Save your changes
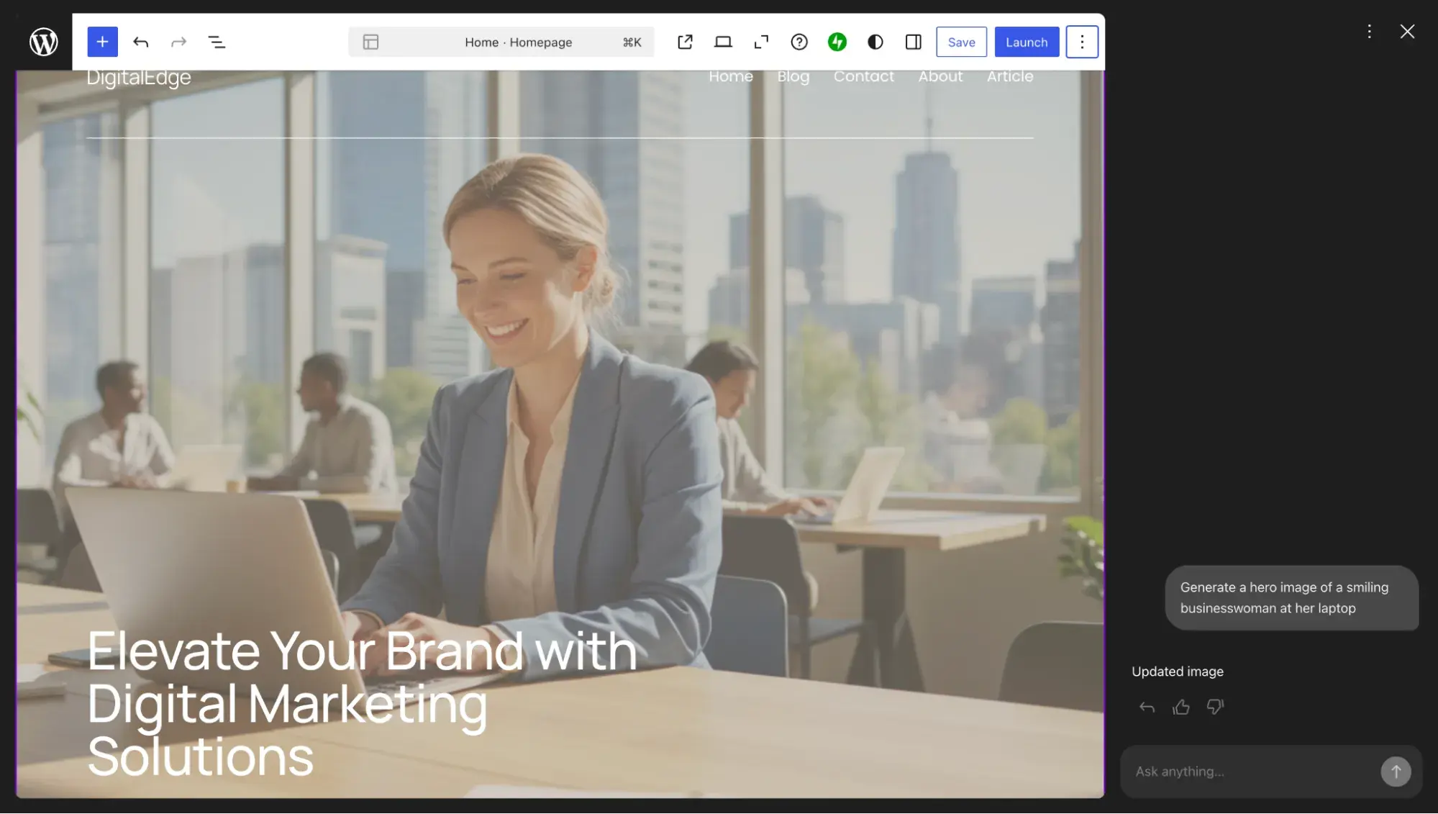Screen dimensions: 1438x814 click(x=961, y=42)
